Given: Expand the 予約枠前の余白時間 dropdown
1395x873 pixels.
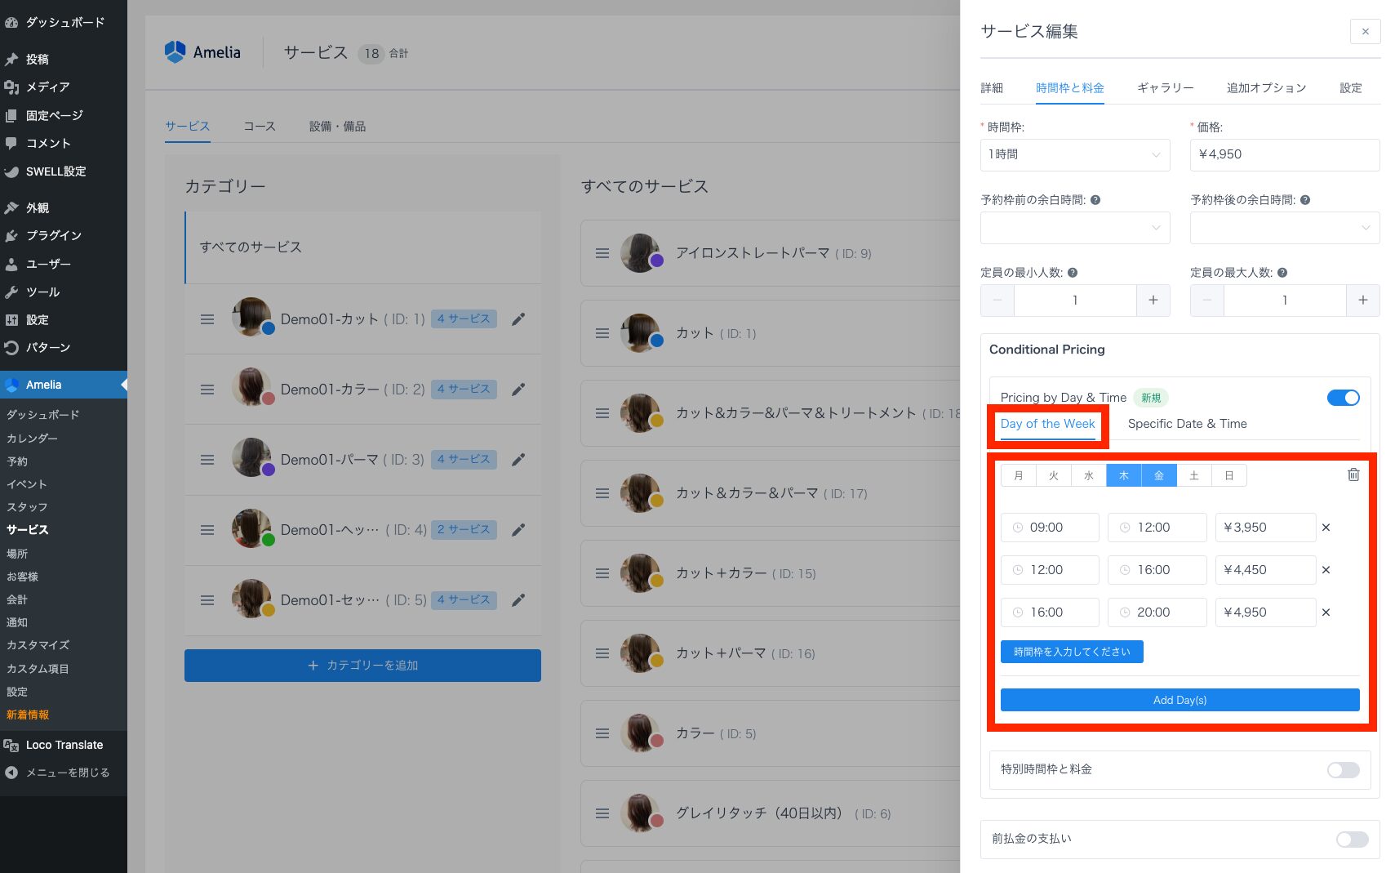Looking at the screenshot, I should [x=1074, y=228].
